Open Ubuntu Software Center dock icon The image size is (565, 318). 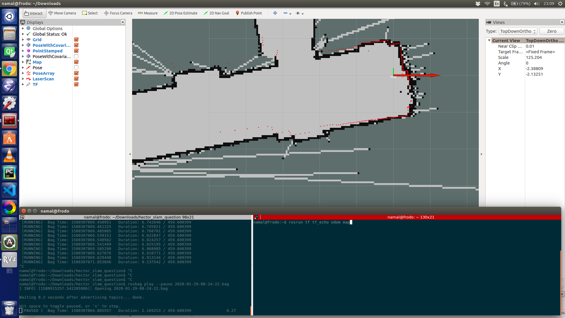point(9,138)
